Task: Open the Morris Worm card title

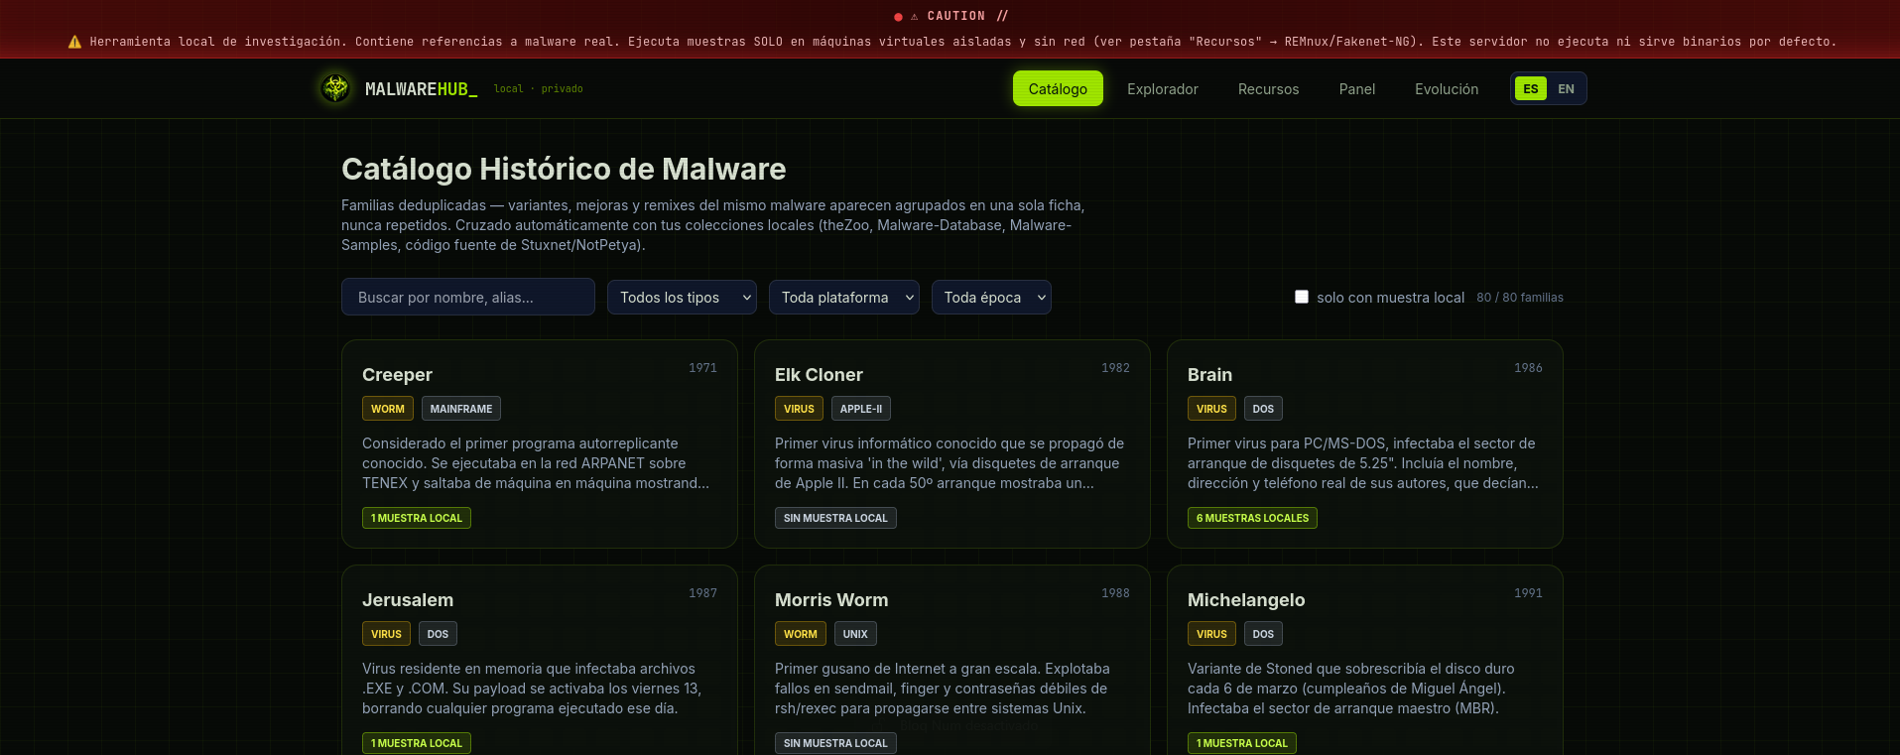Action: tap(831, 600)
